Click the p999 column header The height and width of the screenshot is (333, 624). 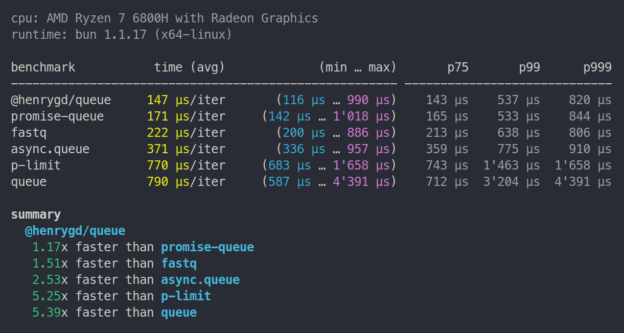click(x=597, y=67)
